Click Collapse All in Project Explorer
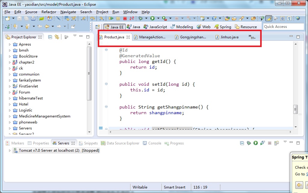The width and height of the screenshot is (308, 193). [x=50, y=37]
